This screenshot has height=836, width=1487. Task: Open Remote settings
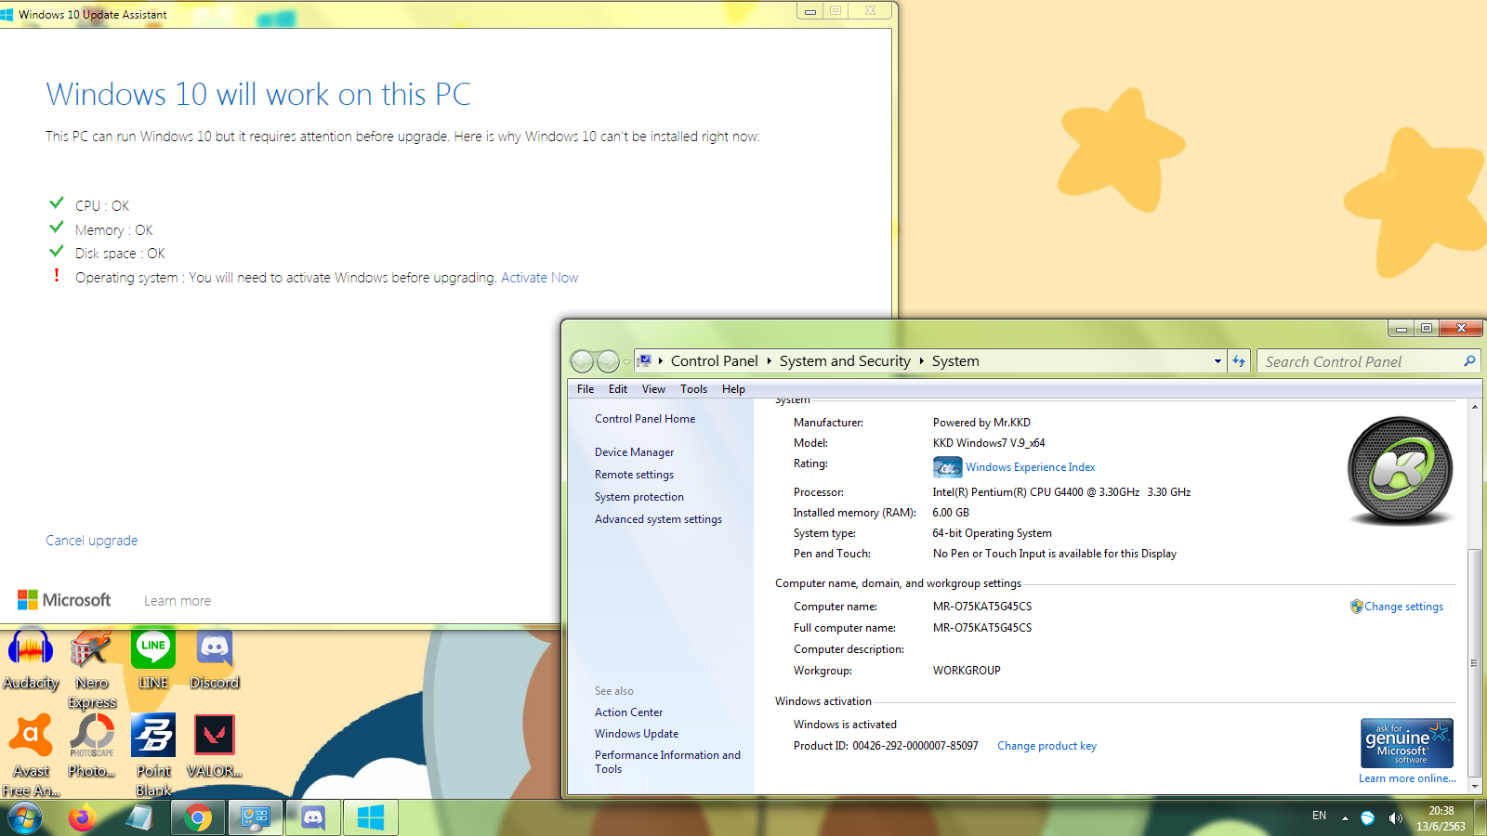(635, 475)
